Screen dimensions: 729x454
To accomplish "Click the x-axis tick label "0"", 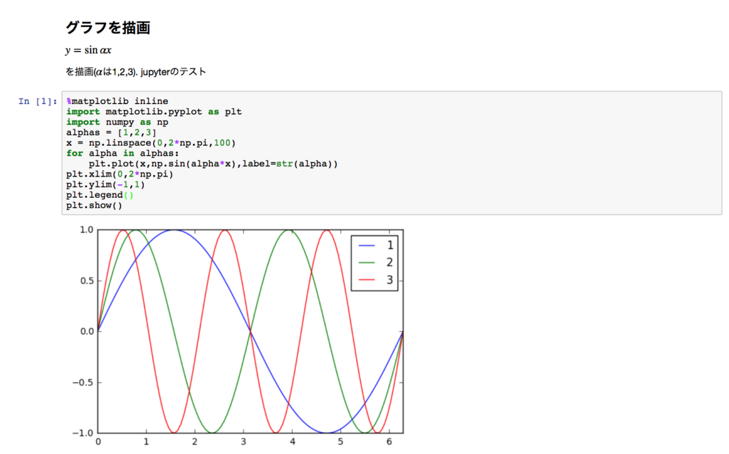I will click(98, 442).
